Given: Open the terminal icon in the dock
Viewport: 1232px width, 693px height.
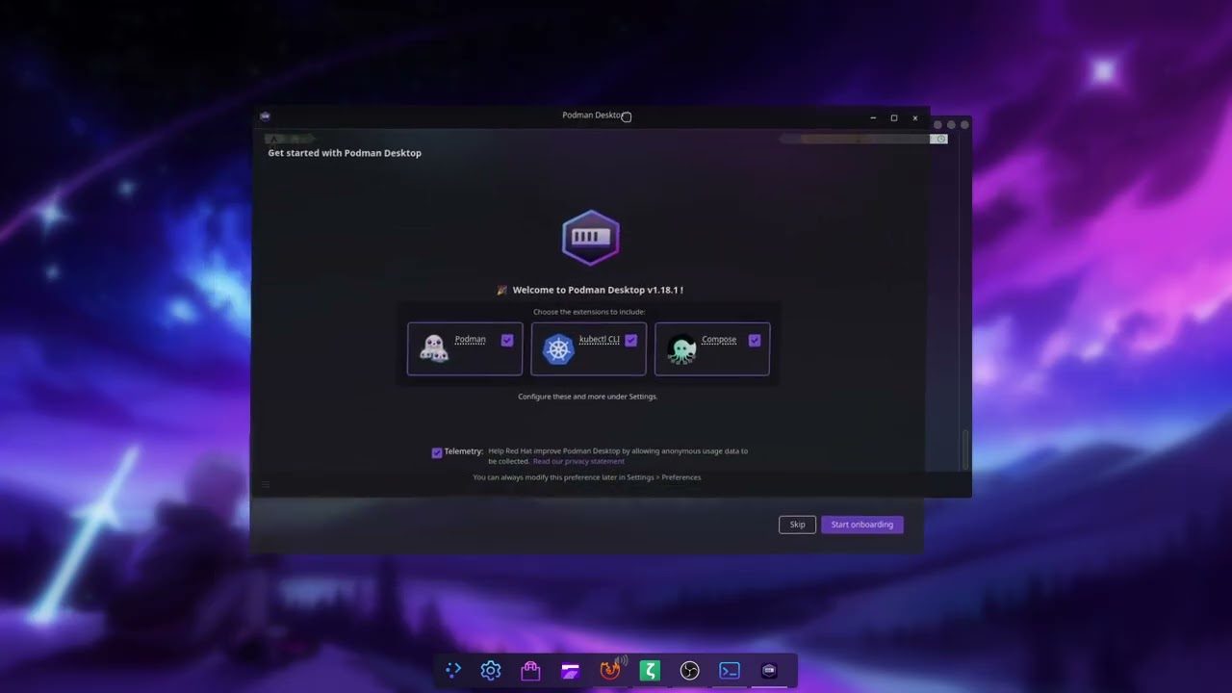Looking at the screenshot, I should 730,671.
